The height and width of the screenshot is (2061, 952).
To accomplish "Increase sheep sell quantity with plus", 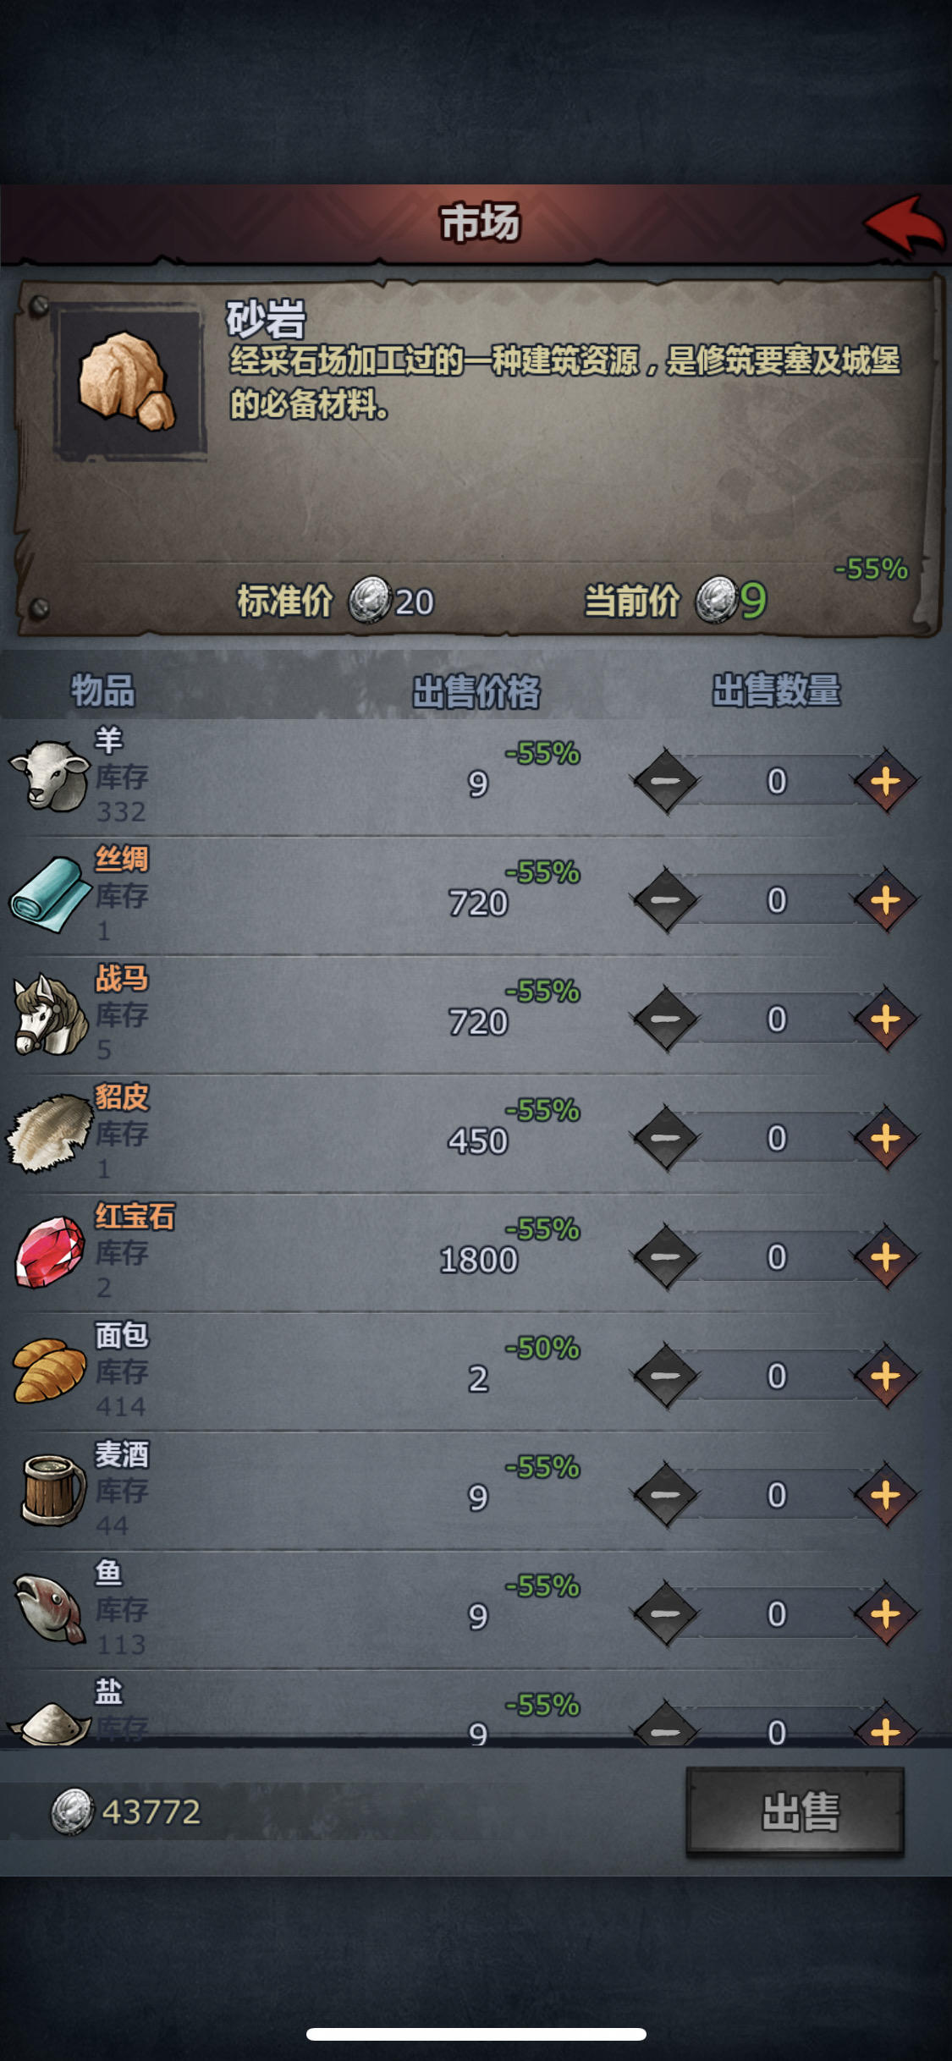I will click(885, 781).
